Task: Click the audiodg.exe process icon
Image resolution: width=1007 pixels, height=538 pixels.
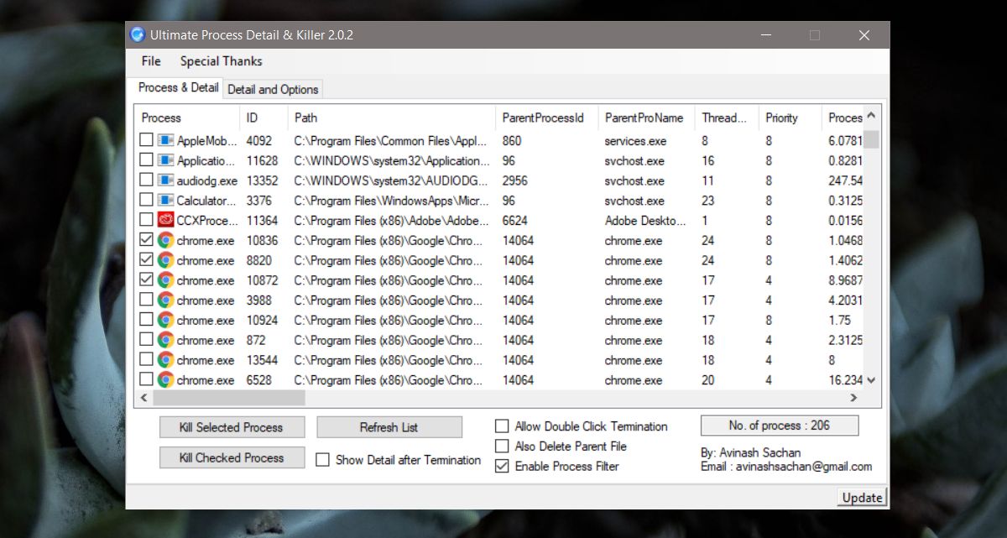Action: 165,180
